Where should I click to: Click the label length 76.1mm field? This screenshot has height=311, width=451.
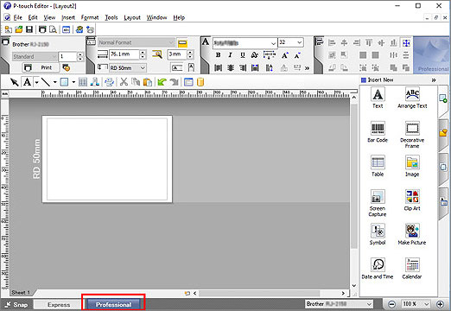[124, 54]
